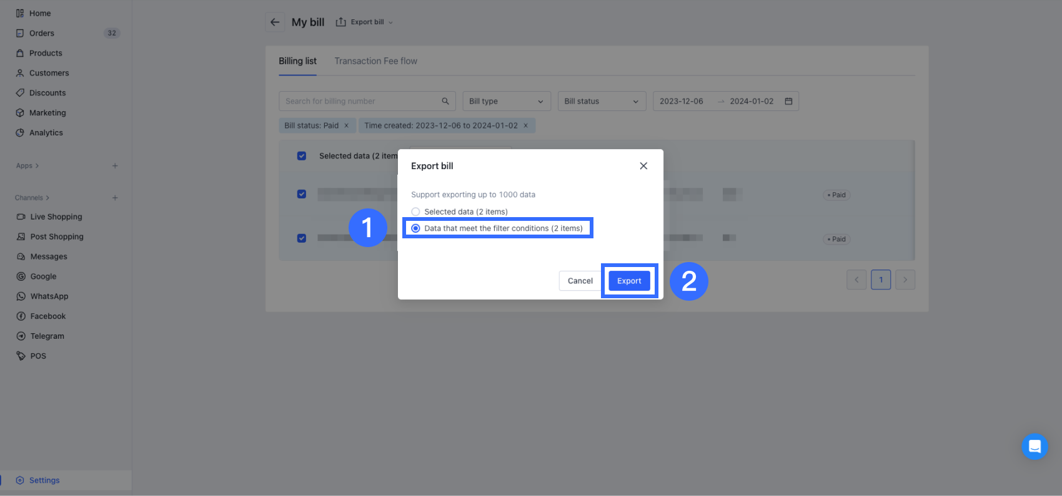The width and height of the screenshot is (1062, 496).
Task: Click the Google channel icon
Action: (21, 276)
